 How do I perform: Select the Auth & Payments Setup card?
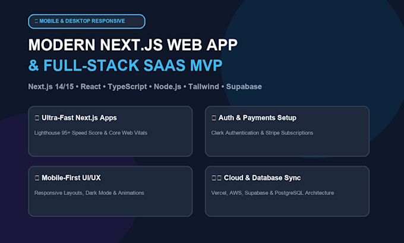click(288, 131)
